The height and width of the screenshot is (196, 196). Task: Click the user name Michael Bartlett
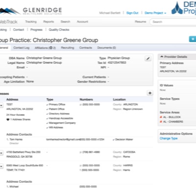coord(110,13)
